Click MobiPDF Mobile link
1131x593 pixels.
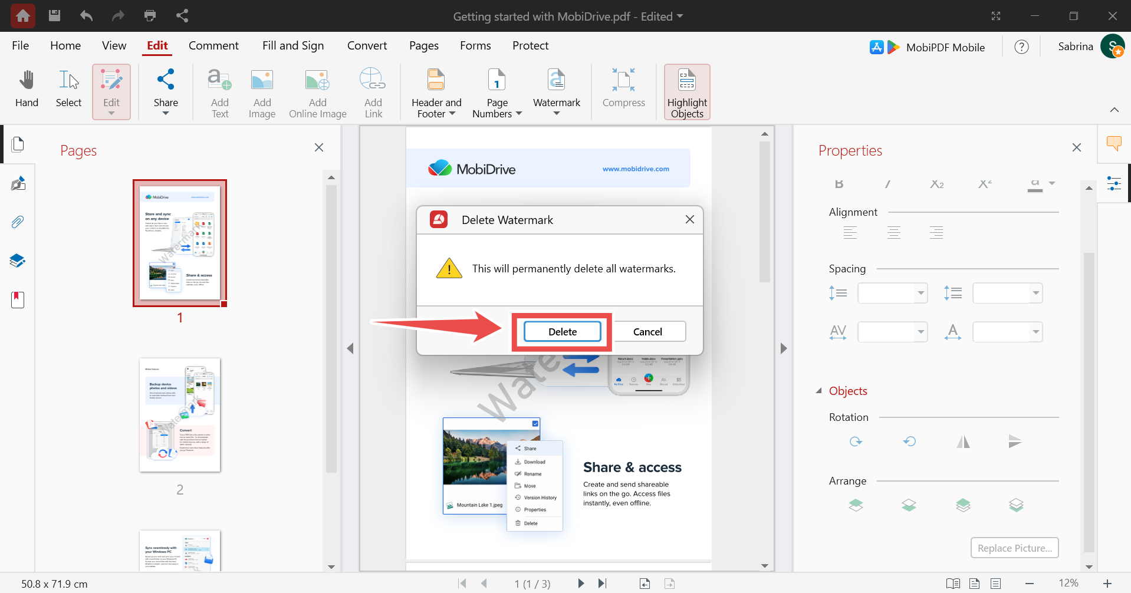pyautogui.click(x=928, y=47)
